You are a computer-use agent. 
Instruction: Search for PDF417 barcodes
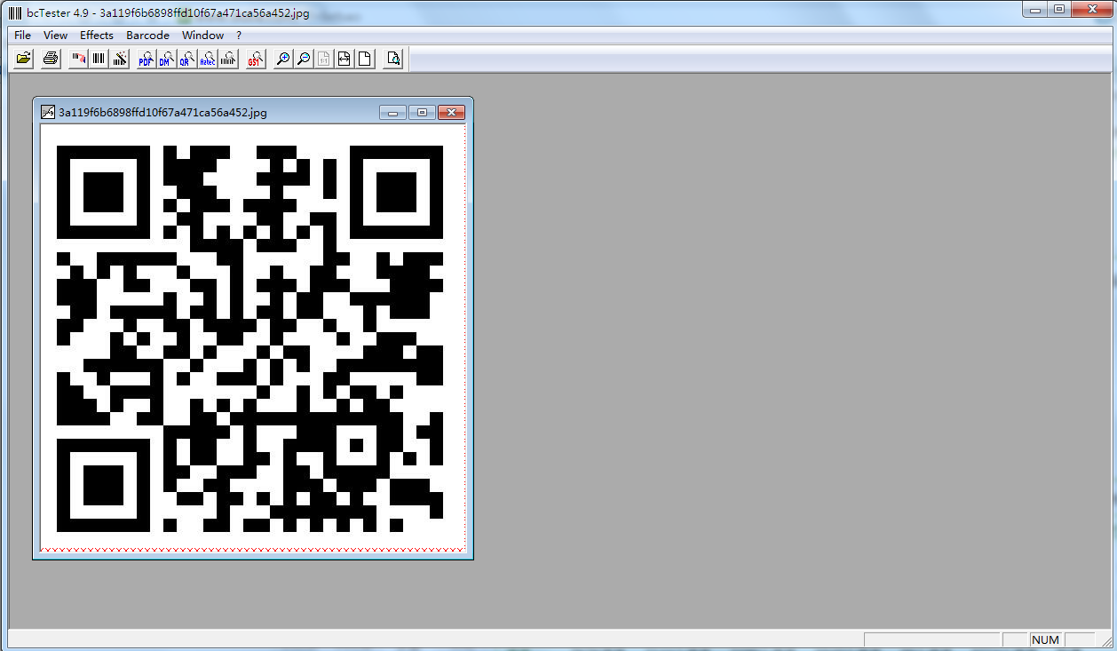[x=146, y=59]
